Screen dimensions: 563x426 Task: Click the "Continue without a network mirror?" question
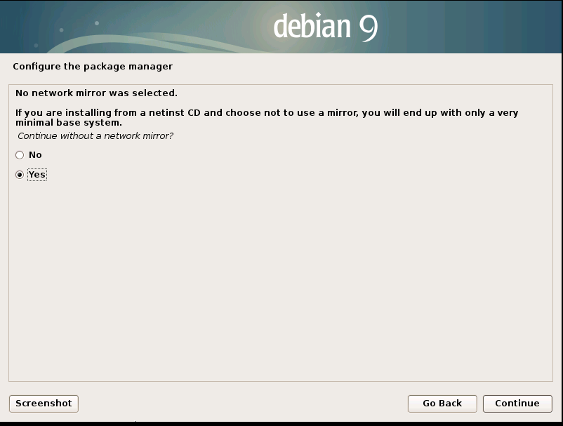(95, 136)
